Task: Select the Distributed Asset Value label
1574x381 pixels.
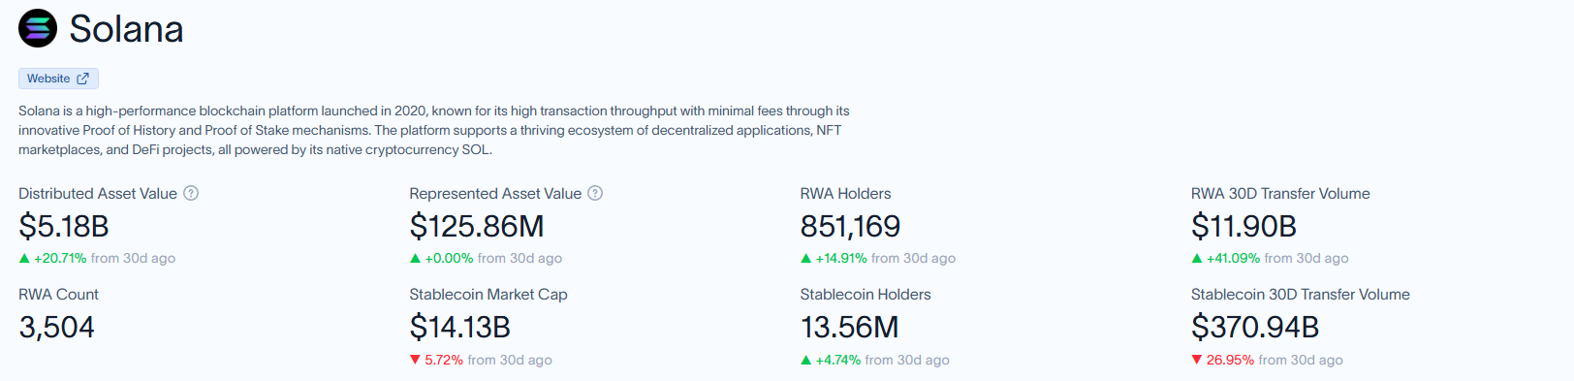Action: [98, 194]
